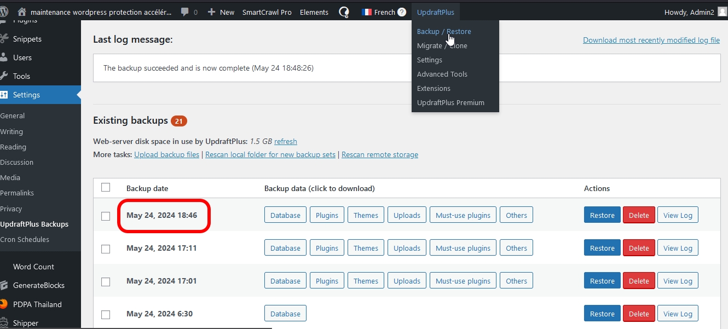
Task: Check the May 24, 2024 6:30 backup
Action: pos(106,315)
